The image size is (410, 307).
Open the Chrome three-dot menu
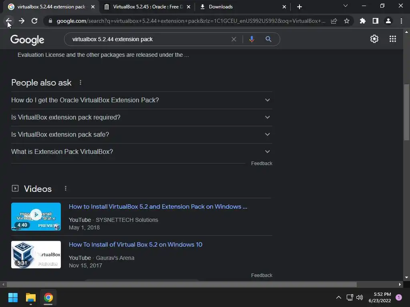[x=401, y=21]
